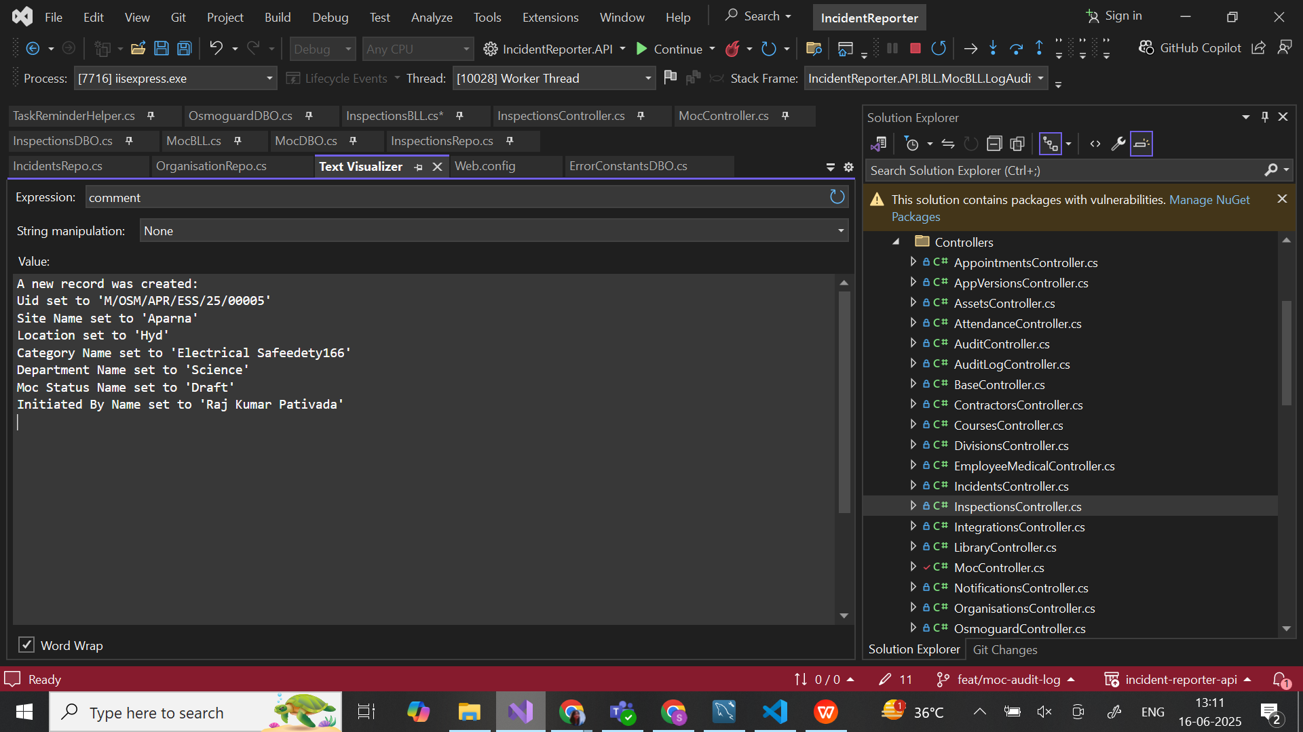The width and height of the screenshot is (1303, 732).
Task: Switch to the Web.config tab
Action: coord(485,166)
